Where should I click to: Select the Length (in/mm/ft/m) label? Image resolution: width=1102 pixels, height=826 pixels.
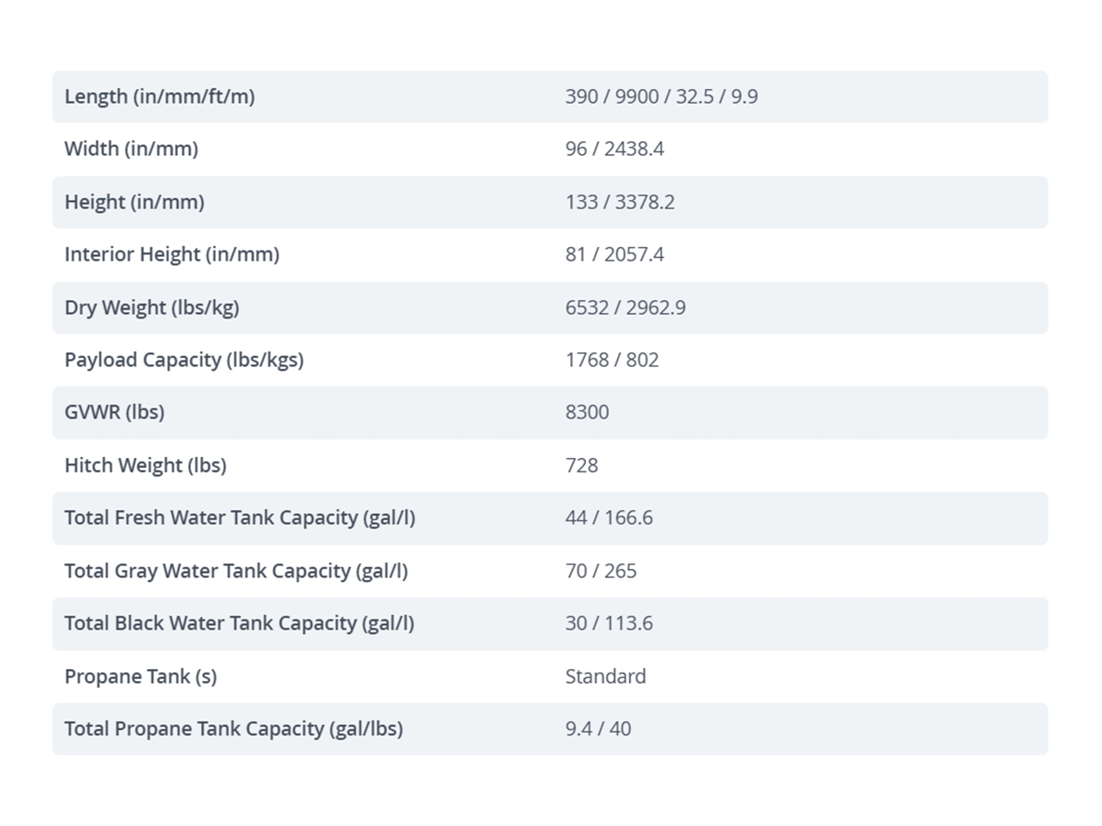click(159, 96)
